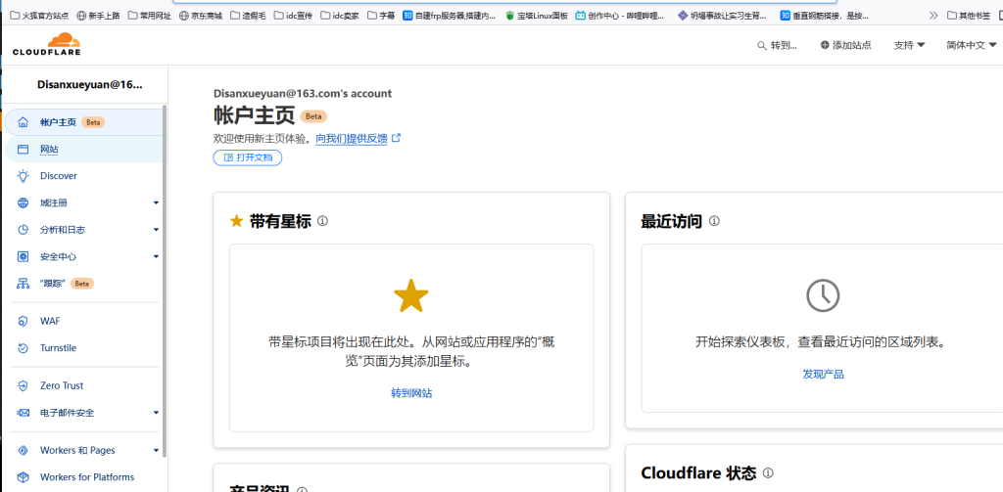
Task: Open the 创作中心 - 哔哩哔哩 bookmark
Action: tap(620, 16)
